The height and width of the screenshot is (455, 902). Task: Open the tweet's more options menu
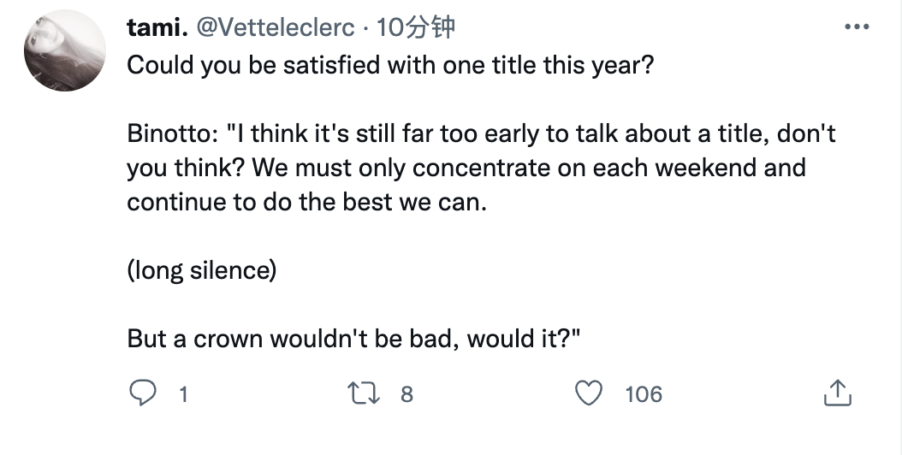coord(856,27)
